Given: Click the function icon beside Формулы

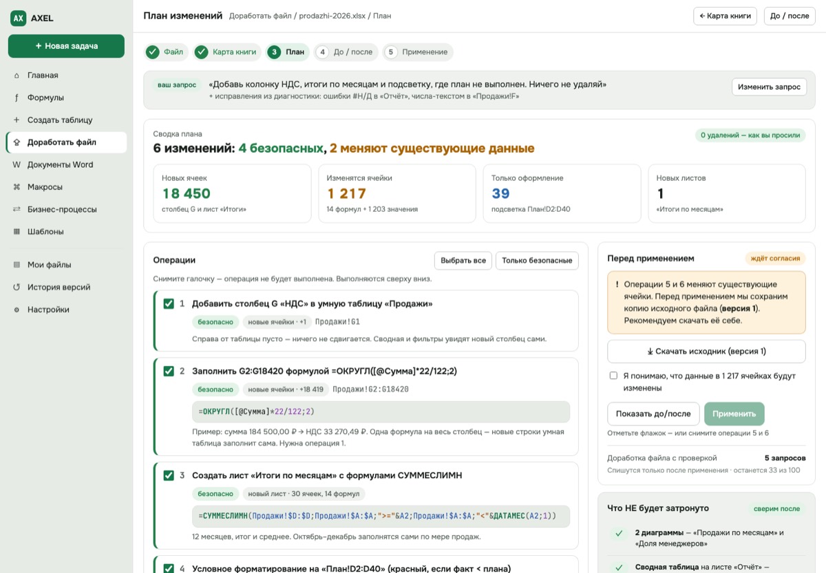Looking at the screenshot, I should [x=17, y=98].
